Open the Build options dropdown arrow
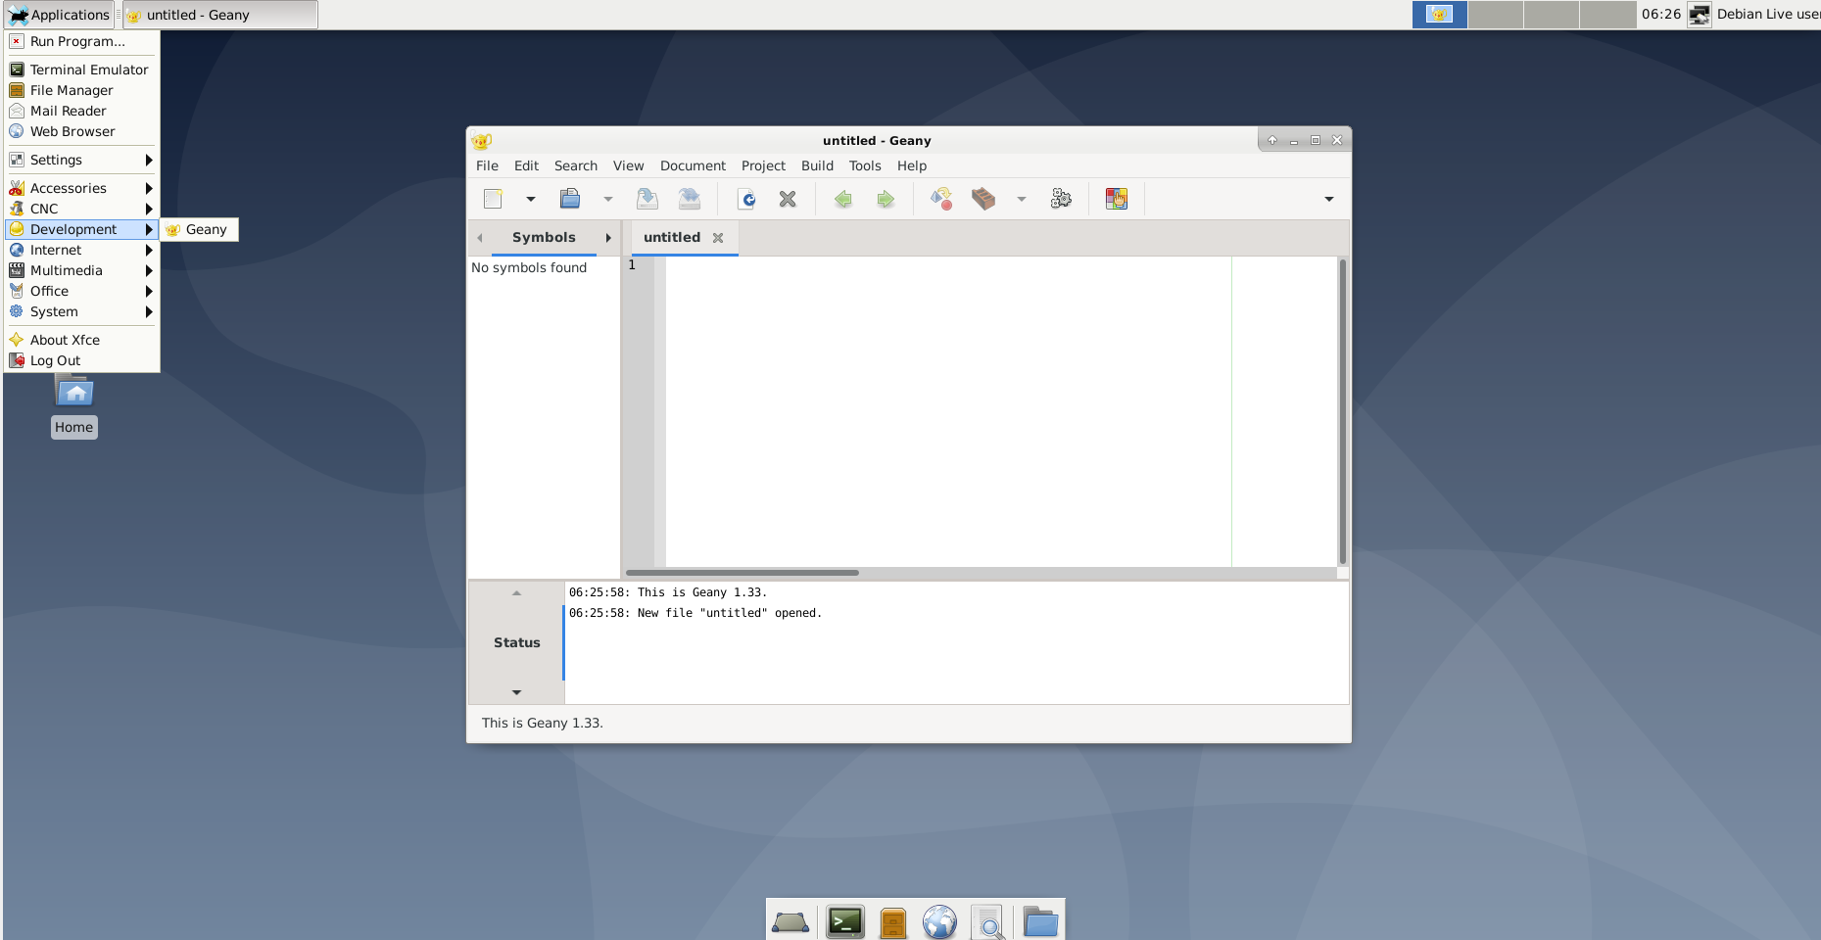Image resolution: width=1821 pixels, height=940 pixels. pyautogui.click(x=1022, y=199)
